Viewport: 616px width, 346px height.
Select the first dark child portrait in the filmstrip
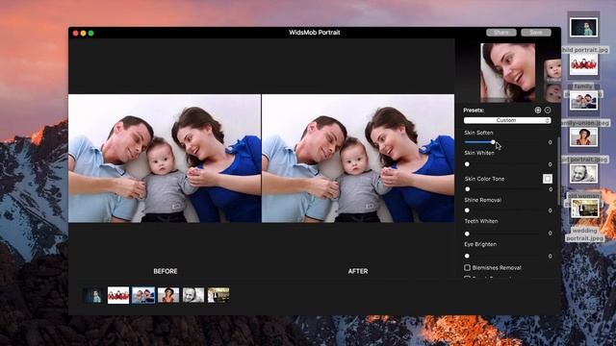tap(93, 295)
